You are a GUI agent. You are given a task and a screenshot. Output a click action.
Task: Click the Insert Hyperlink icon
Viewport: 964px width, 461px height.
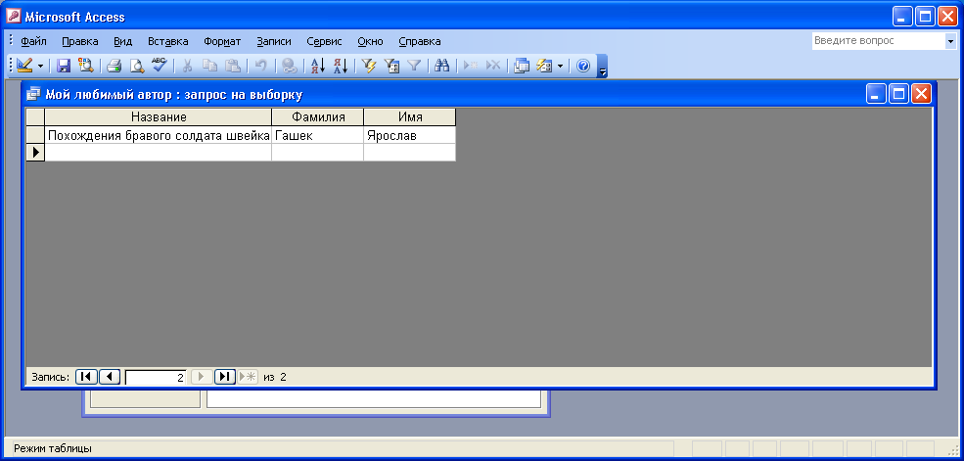[x=289, y=66]
